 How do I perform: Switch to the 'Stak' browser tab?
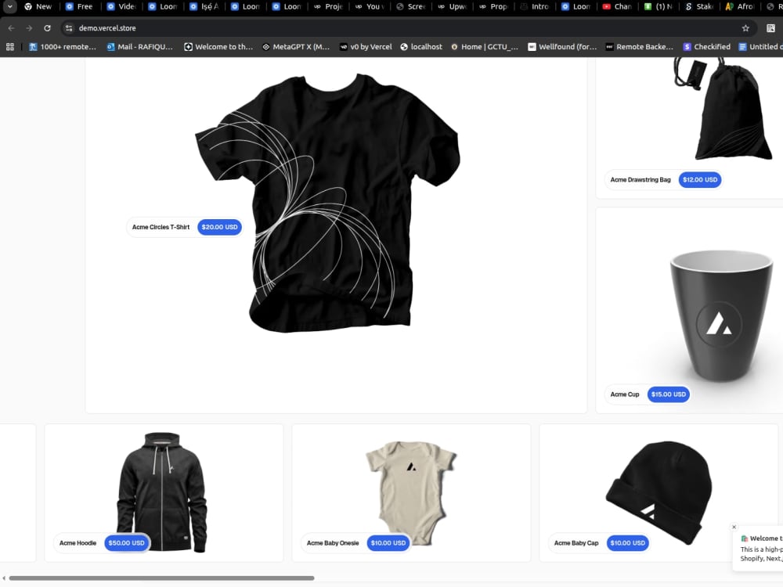point(699,6)
